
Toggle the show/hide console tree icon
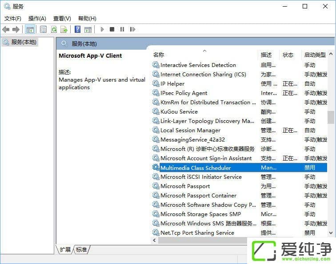coord(30,29)
